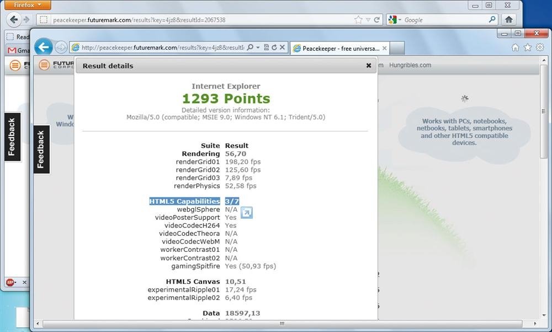Click the highlighted 3/7 result

[232, 201]
